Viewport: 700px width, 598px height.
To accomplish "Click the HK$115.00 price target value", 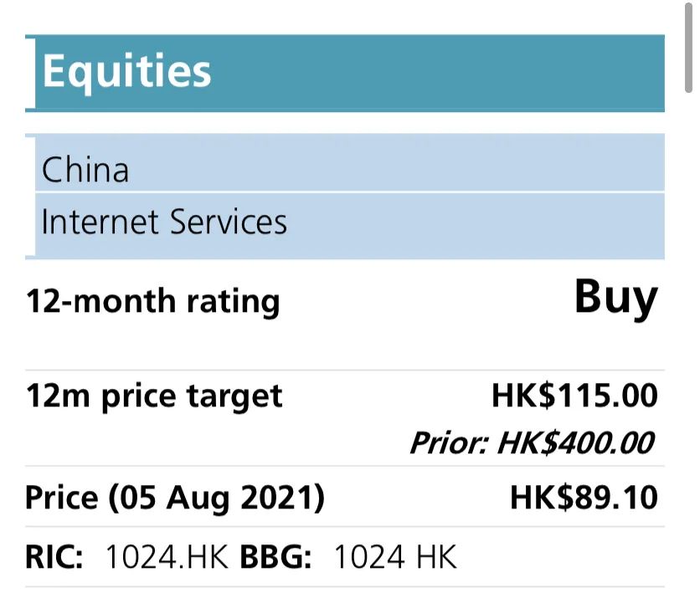I will click(x=574, y=396).
